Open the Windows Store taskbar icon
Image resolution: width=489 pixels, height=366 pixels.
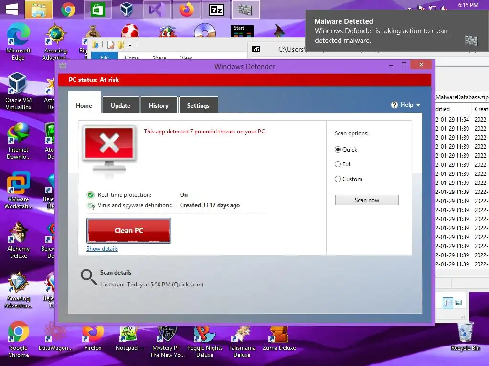point(97,10)
